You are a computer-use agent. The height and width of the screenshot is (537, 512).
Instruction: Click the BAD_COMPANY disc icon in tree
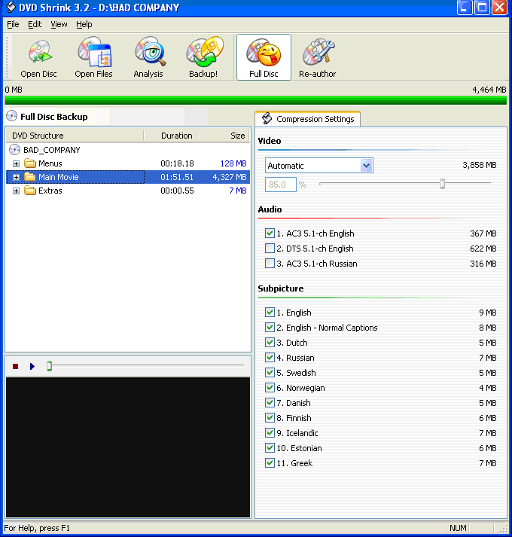[x=14, y=150]
